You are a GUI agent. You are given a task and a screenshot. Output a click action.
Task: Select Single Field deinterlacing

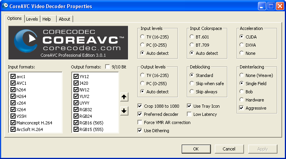coord(242,84)
